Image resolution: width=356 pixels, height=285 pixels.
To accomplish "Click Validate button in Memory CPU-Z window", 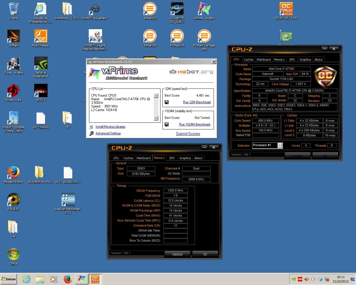I will (177, 254).
